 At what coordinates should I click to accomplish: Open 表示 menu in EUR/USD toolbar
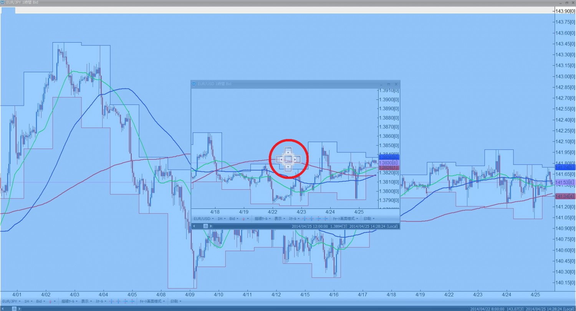(279, 218)
